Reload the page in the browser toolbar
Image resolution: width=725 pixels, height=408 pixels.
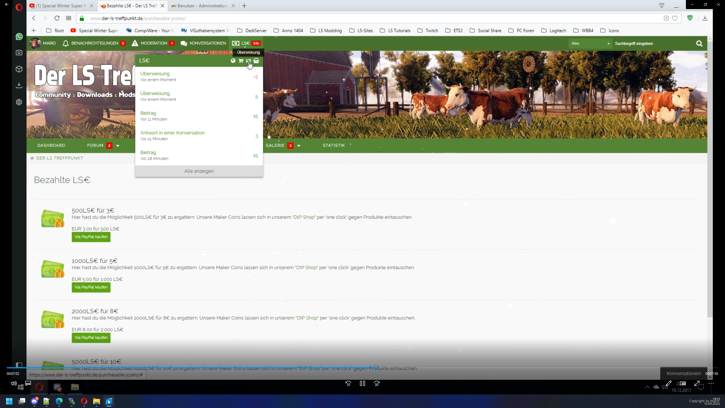57,18
